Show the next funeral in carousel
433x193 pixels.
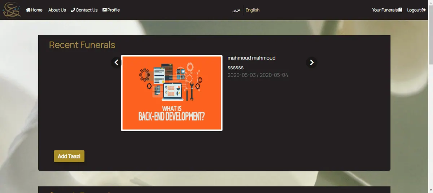coord(312,62)
